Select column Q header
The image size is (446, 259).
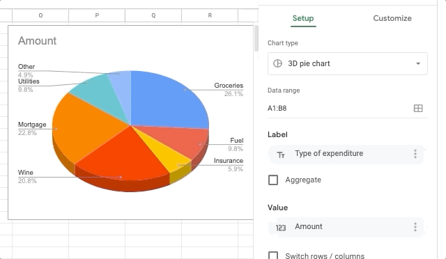click(x=153, y=15)
